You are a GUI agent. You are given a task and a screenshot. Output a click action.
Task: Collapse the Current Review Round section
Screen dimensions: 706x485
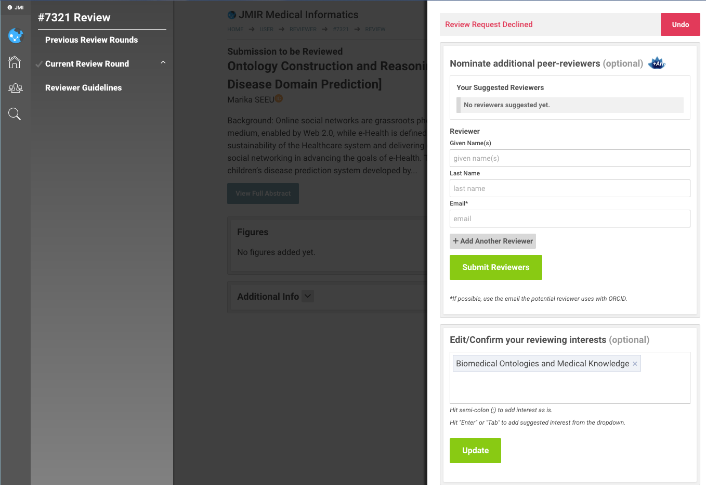[x=163, y=63]
